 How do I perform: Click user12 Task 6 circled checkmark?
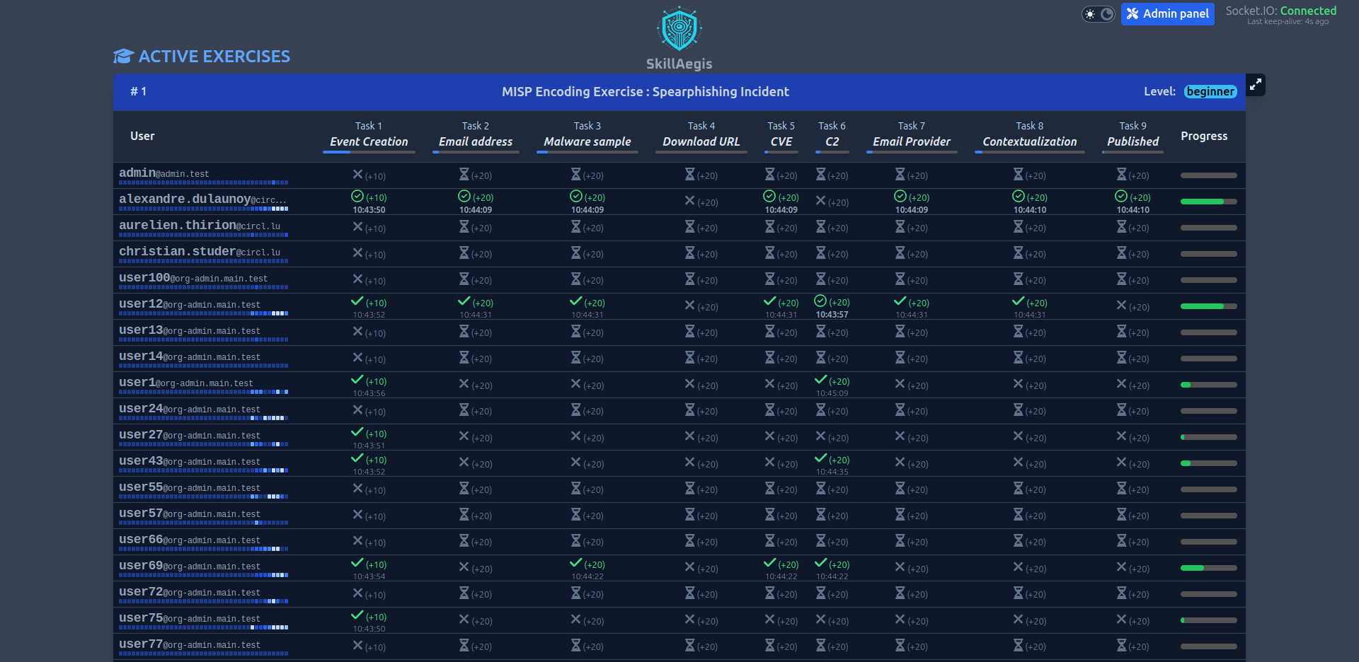pyautogui.click(x=820, y=301)
